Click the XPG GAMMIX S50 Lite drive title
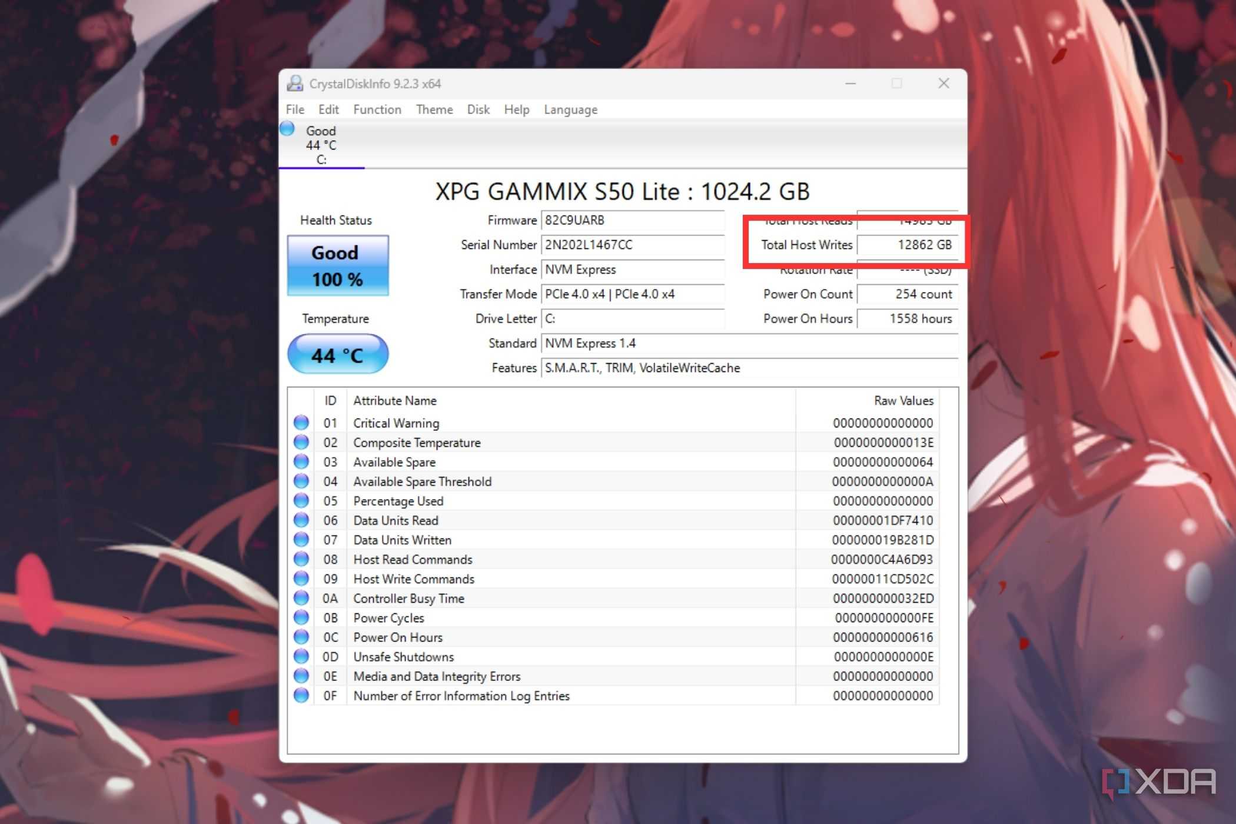This screenshot has height=824, width=1236. coord(623,191)
